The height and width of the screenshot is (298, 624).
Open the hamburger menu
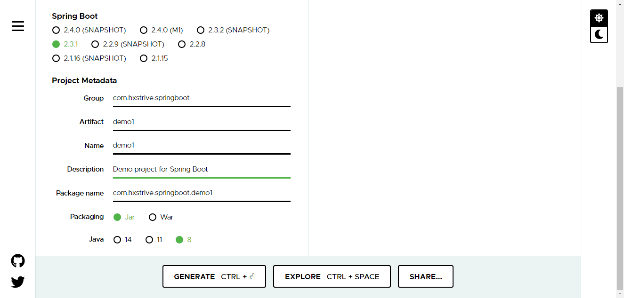(18, 26)
